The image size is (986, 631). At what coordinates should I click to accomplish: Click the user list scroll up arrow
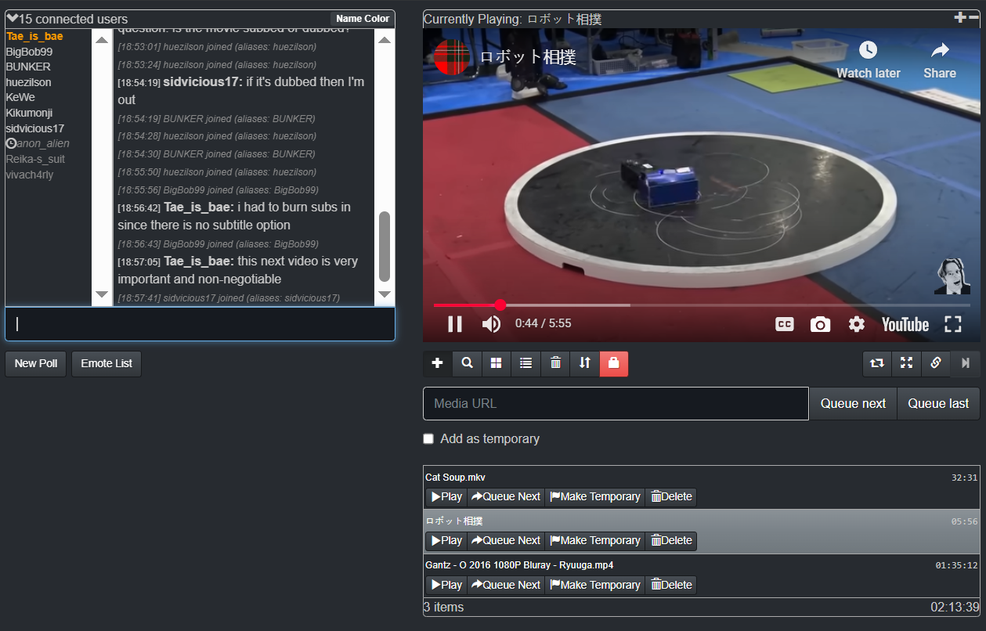pos(102,40)
